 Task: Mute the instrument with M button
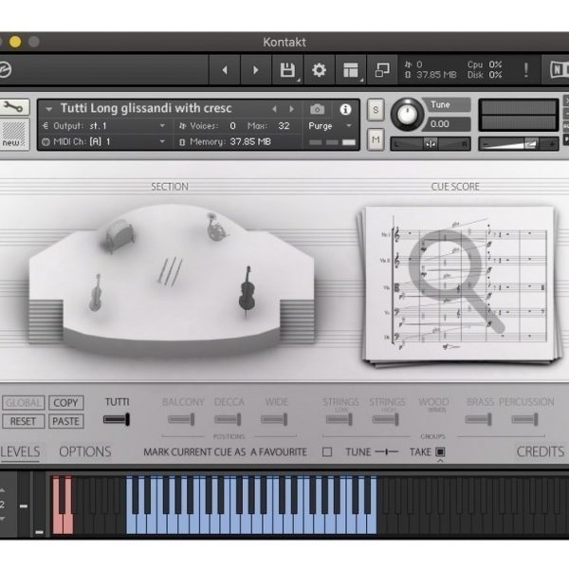[x=376, y=139]
